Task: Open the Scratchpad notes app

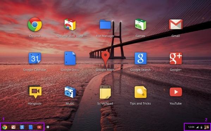Action: pos(105,92)
